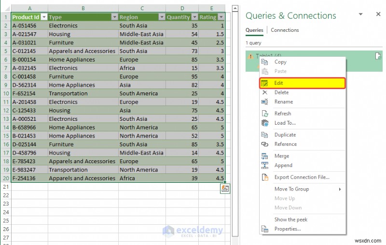Choose Rename from the context menu
Viewport: 386px width, 245px height.
click(303, 102)
